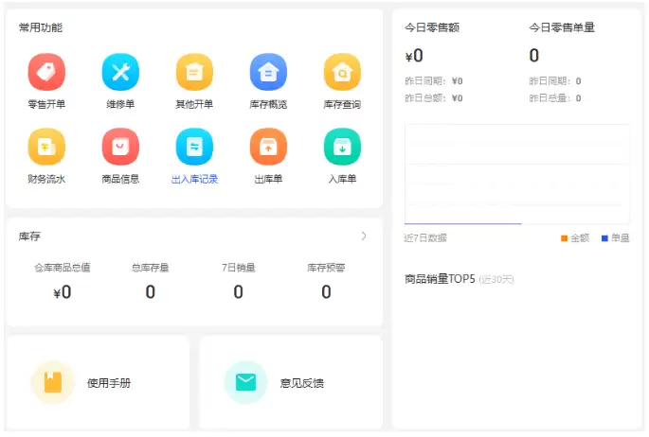Click the 库存查询 text label
This screenshot has height=437, width=649.
click(342, 104)
